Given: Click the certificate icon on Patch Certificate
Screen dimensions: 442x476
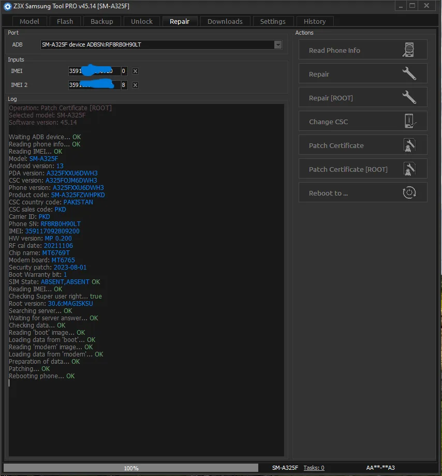Looking at the screenshot, I should point(409,145).
